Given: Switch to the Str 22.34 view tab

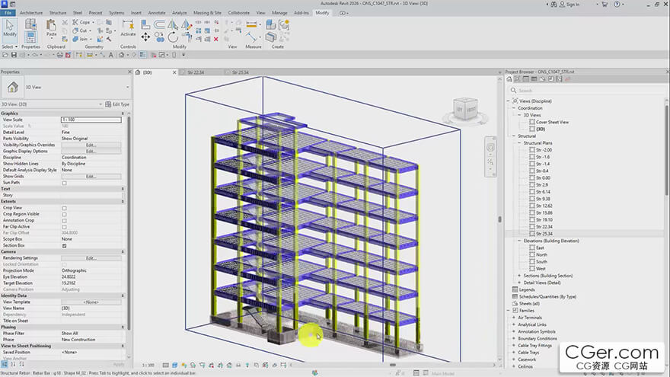Looking at the screenshot, I should [x=196, y=72].
